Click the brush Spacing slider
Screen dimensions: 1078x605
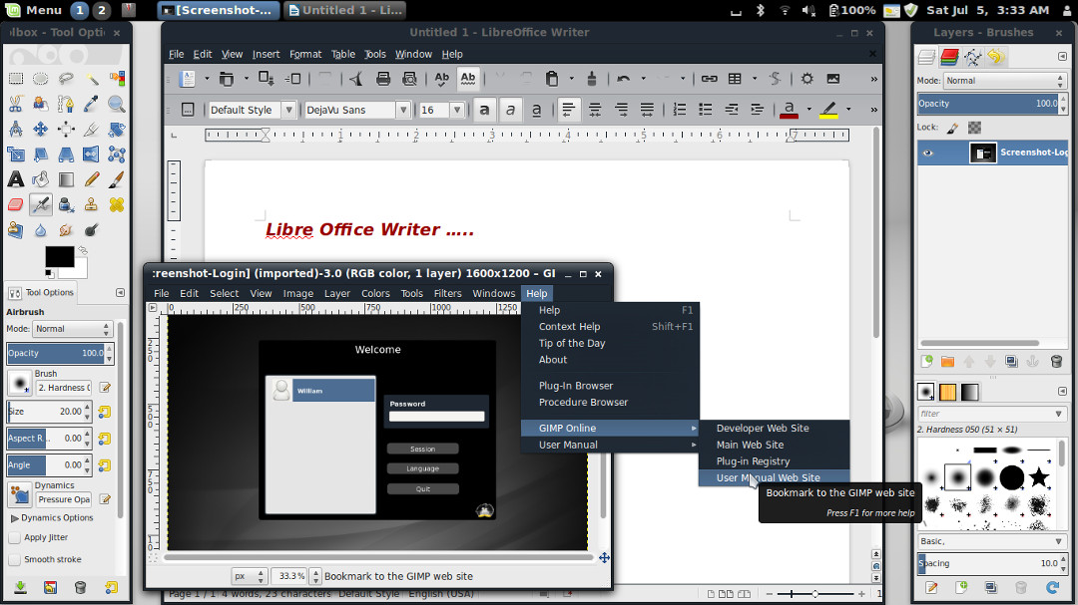[x=988, y=563]
